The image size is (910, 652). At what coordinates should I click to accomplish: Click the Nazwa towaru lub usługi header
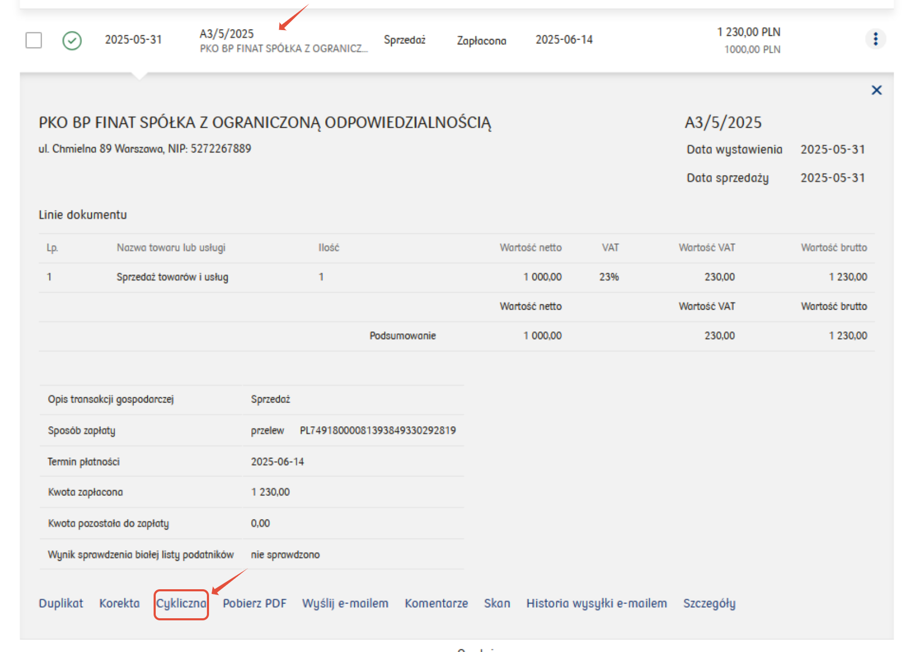pyautogui.click(x=171, y=247)
